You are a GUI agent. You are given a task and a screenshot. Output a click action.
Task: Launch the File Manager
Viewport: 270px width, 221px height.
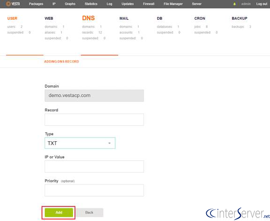point(173,4)
